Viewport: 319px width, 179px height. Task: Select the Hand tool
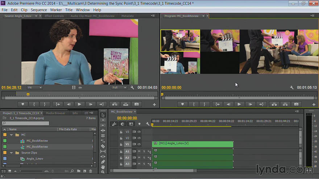click(103, 167)
